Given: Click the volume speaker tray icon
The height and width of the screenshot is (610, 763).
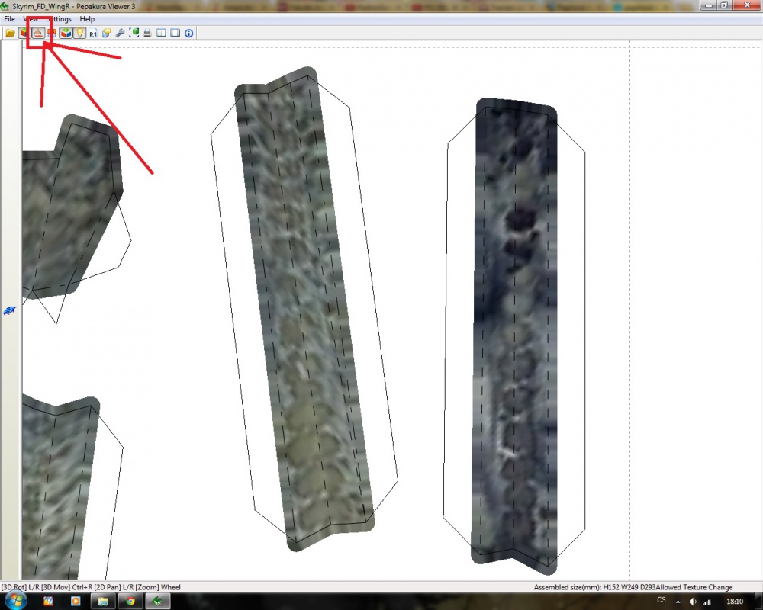Looking at the screenshot, I should [693, 602].
